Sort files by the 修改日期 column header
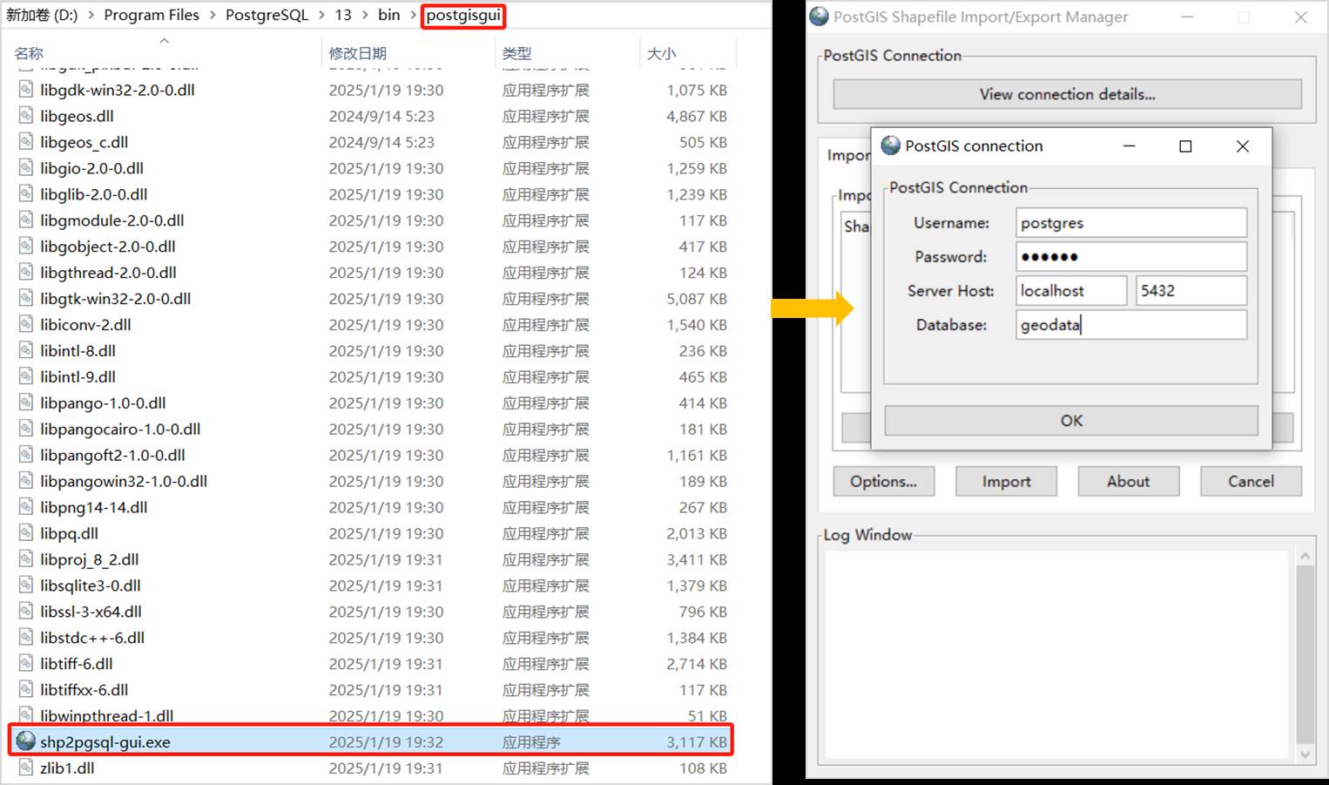 click(x=357, y=54)
